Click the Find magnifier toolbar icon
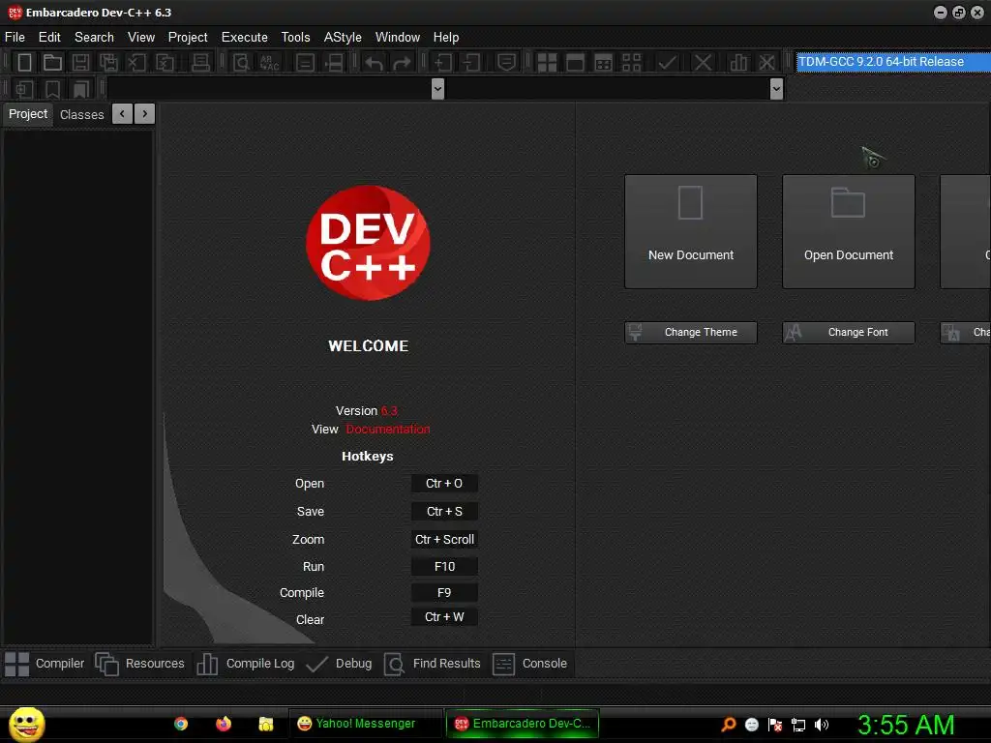Image resolution: width=991 pixels, height=743 pixels. [x=241, y=62]
